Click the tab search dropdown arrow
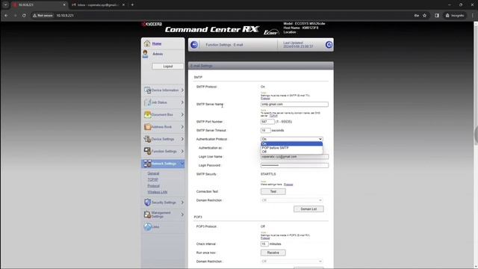 tap(5, 5)
